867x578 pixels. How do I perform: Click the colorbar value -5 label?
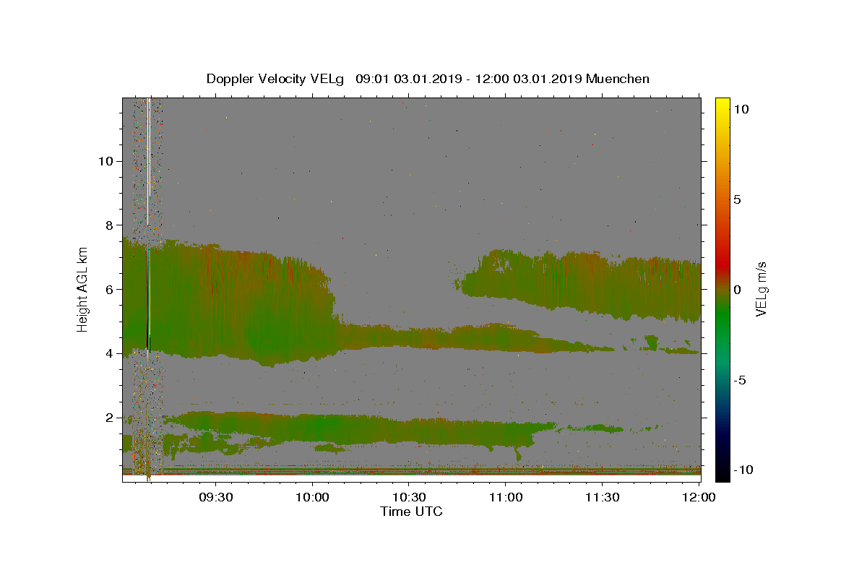pyautogui.click(x=740, y=380)
